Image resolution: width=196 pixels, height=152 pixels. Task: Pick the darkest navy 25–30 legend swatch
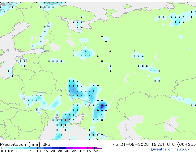pos(62,148)
